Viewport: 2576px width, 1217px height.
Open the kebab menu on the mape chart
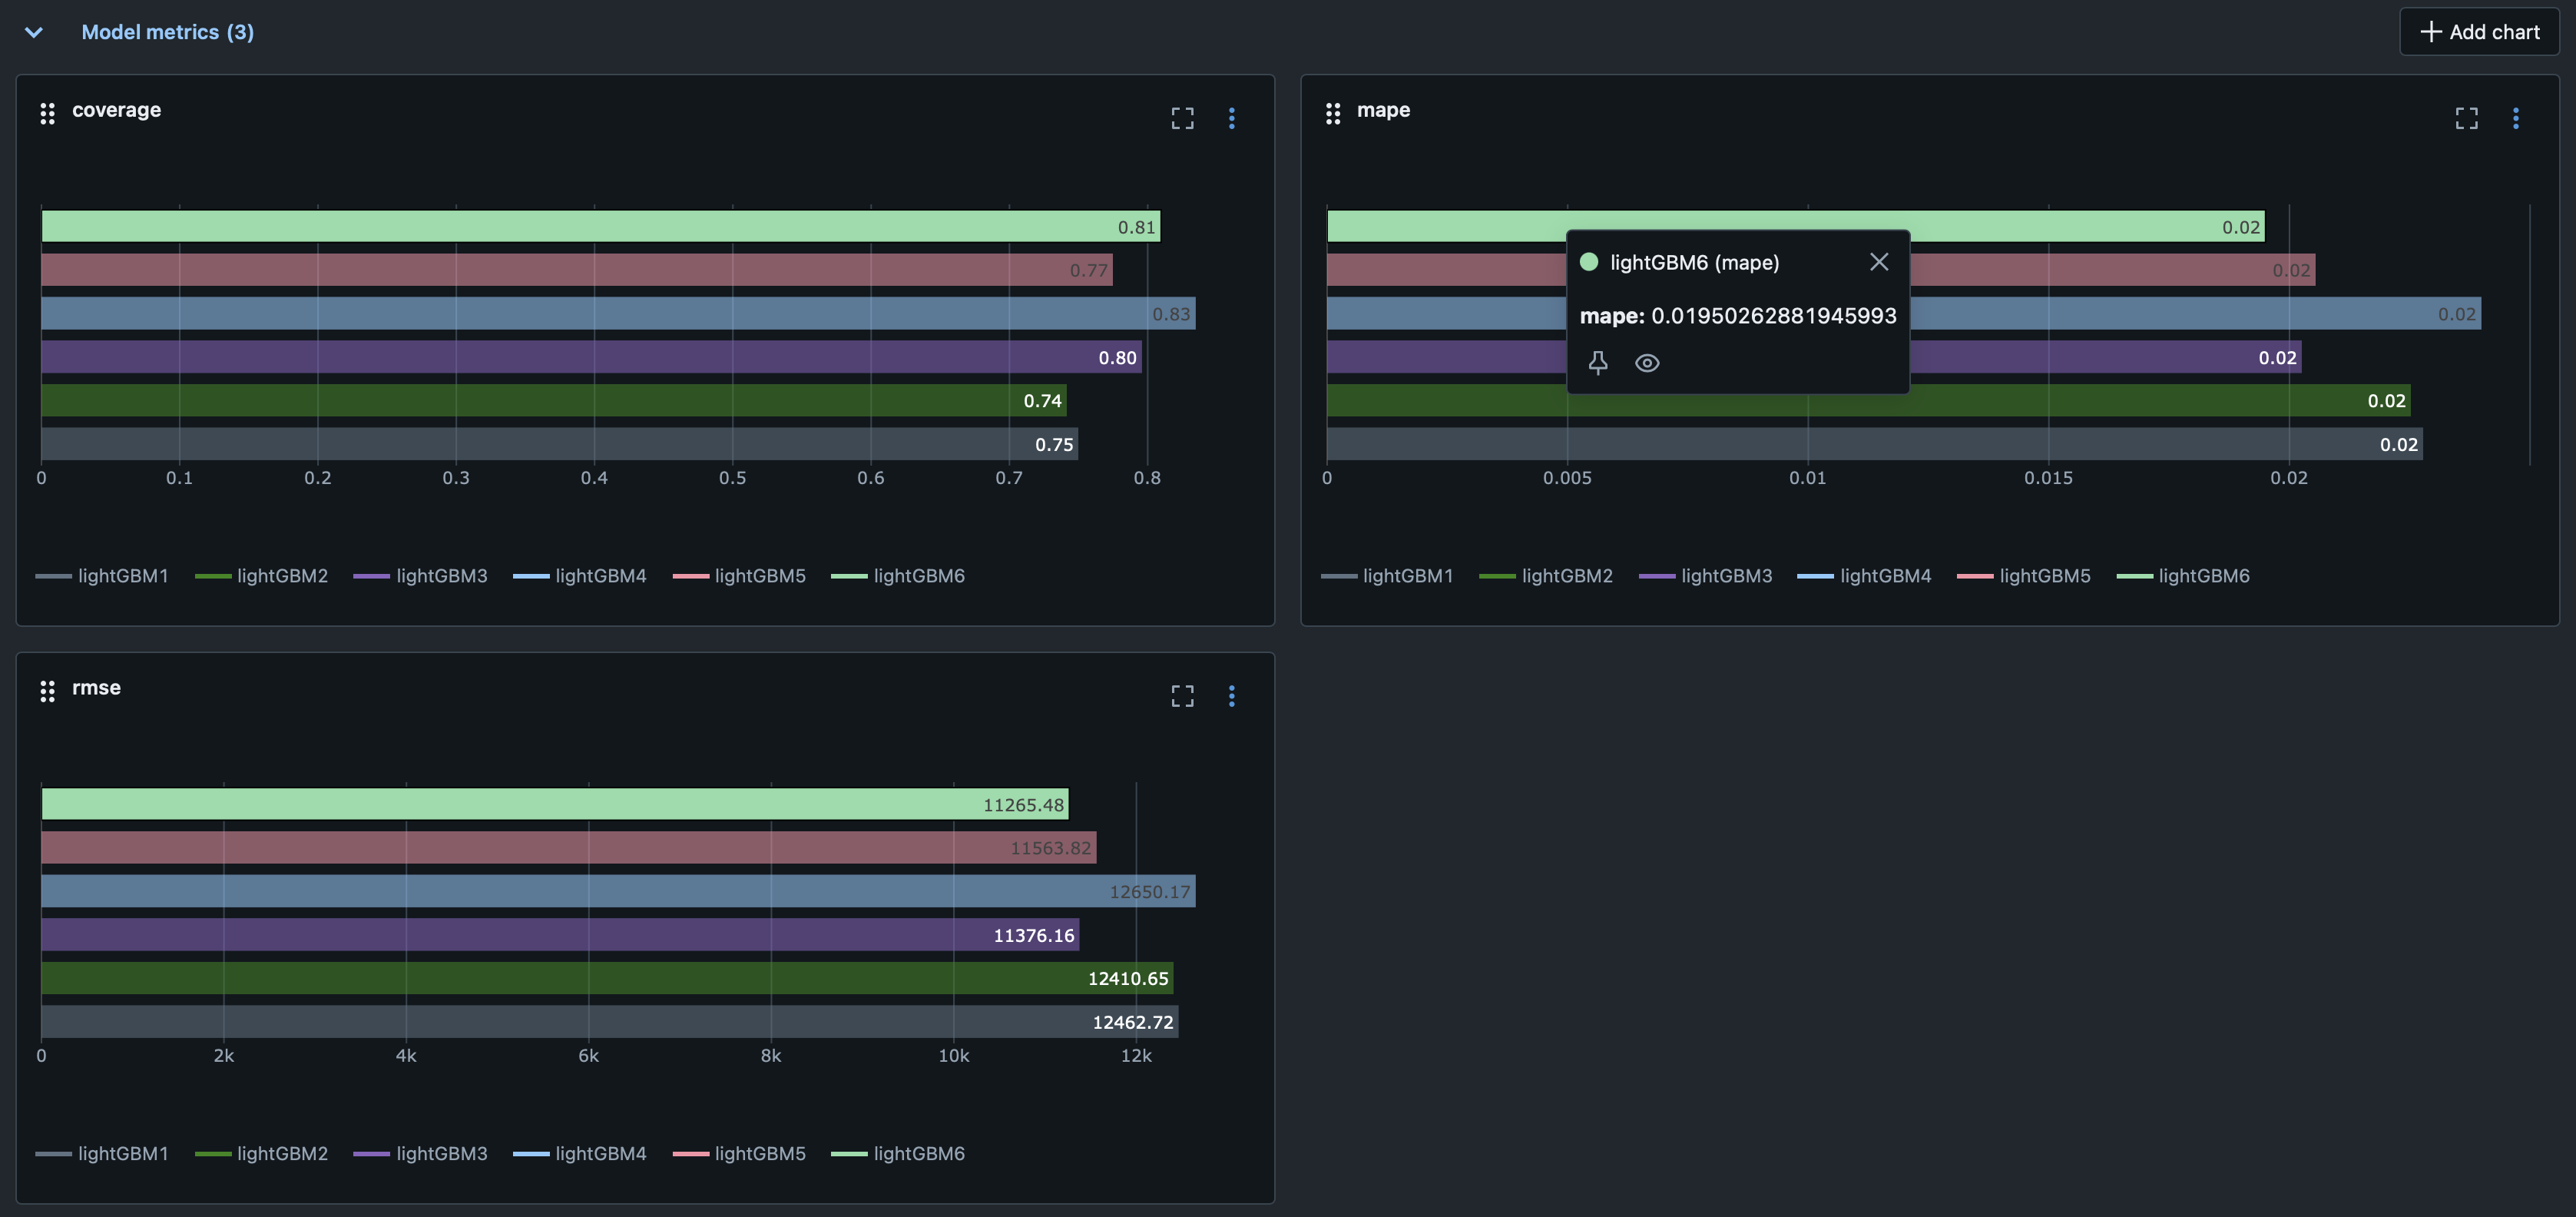coord(2516,118)
